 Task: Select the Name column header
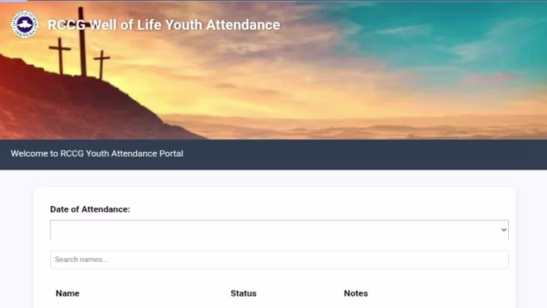coord(67,293)
